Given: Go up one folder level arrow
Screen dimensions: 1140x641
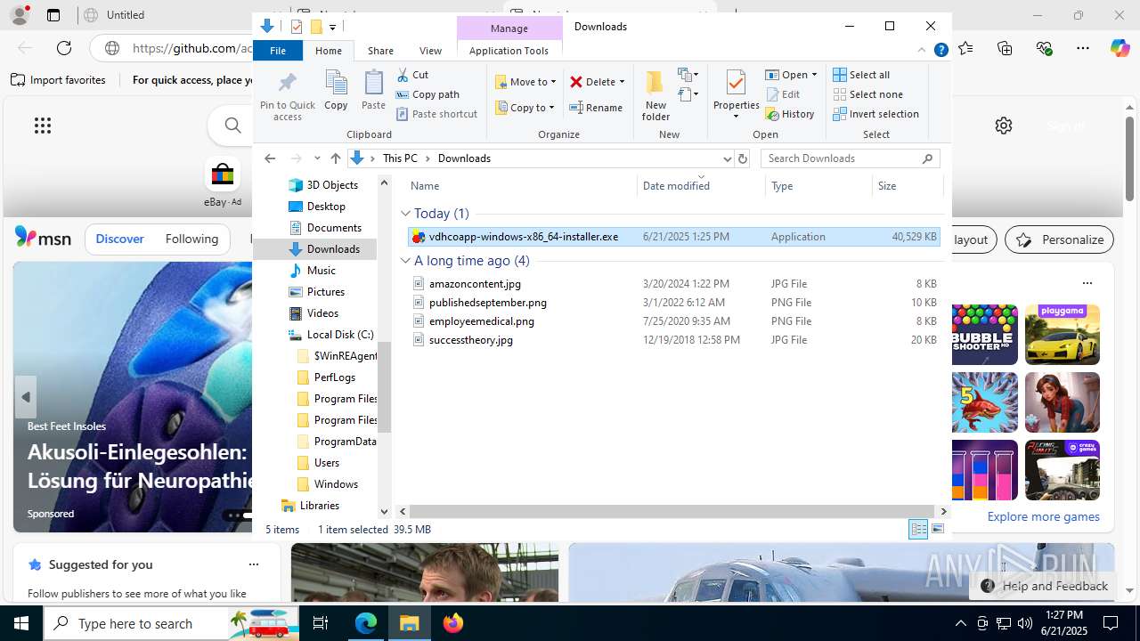Looking at the screenshot, I should pyautogui.click(x=336, y=158).
